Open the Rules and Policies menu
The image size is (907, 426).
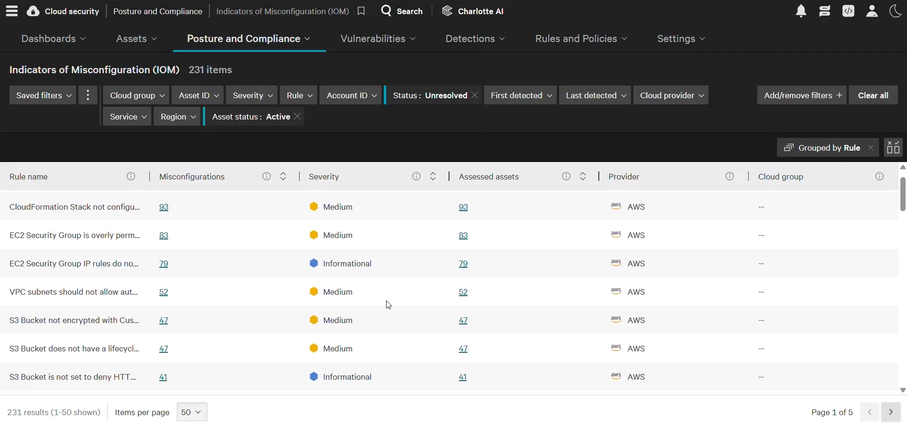tap(581, 39)
